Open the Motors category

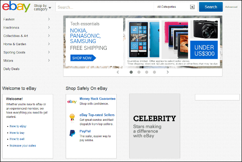[8, 61]
